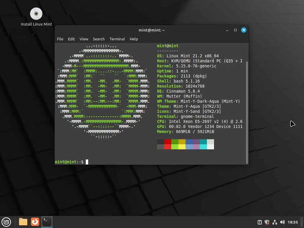Click the yellow color block in neofetch
Screen dimensions: 304x228
(x=182, y=144)
